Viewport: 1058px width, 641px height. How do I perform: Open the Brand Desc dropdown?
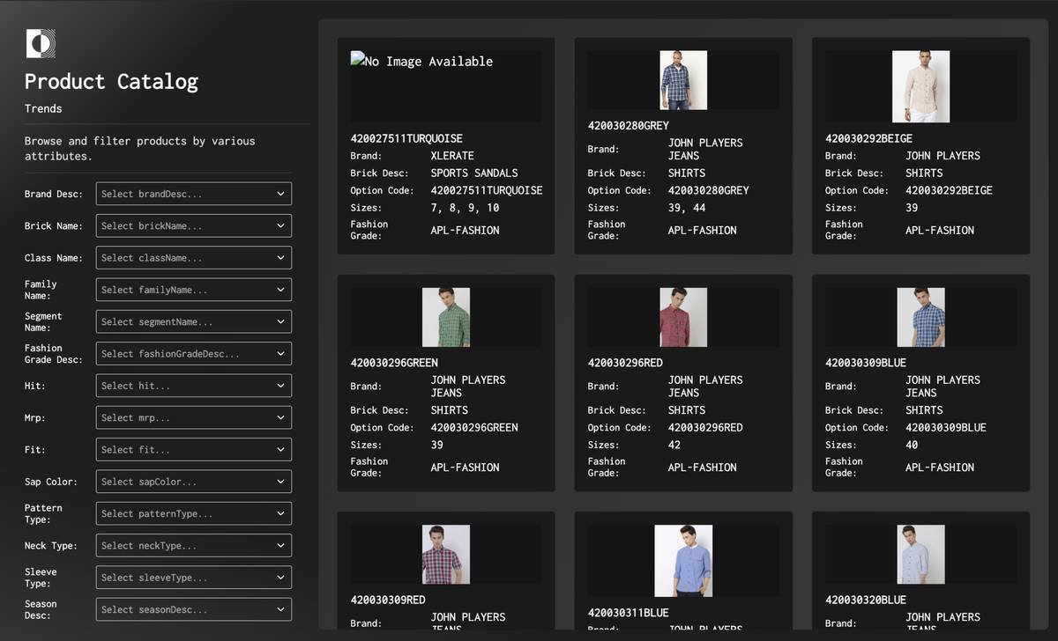tap(193, 194)
